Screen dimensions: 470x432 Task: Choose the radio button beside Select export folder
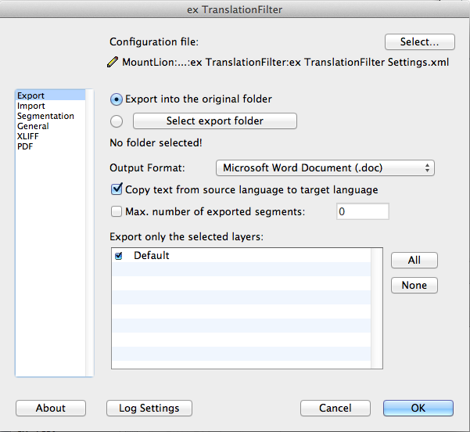(117, 121)
